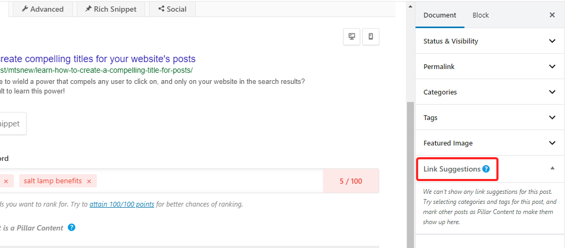Image resolution: width=565 pixels, height=248 pixels.
Task: Open the Rich Snippet tab
Action: [x=110, y=9]
